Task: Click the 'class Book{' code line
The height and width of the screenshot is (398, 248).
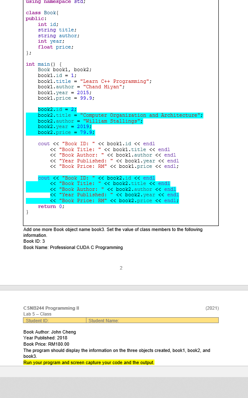Action: tap(42, 13)
